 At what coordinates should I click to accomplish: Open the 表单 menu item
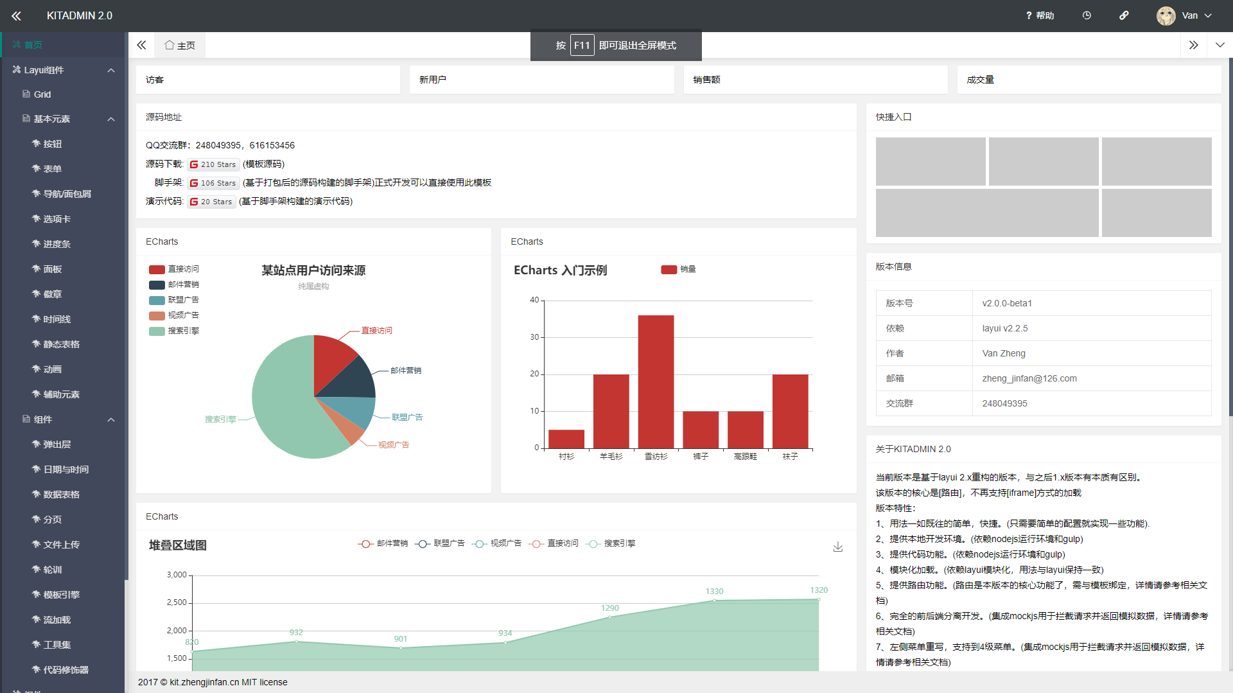tap(63, 169)
